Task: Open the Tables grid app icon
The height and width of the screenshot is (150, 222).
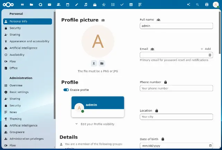Action: [x=131, y=4]
